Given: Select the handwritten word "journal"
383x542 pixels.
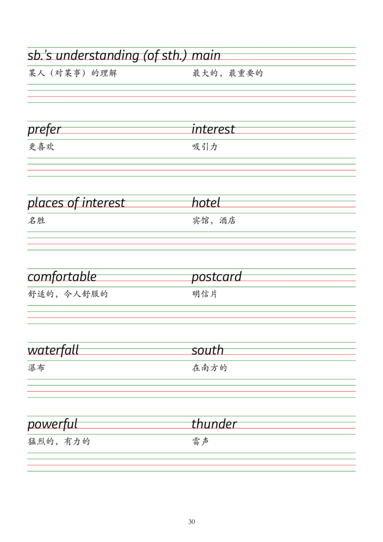Looking at the screenshot, I should coord(216,276).
